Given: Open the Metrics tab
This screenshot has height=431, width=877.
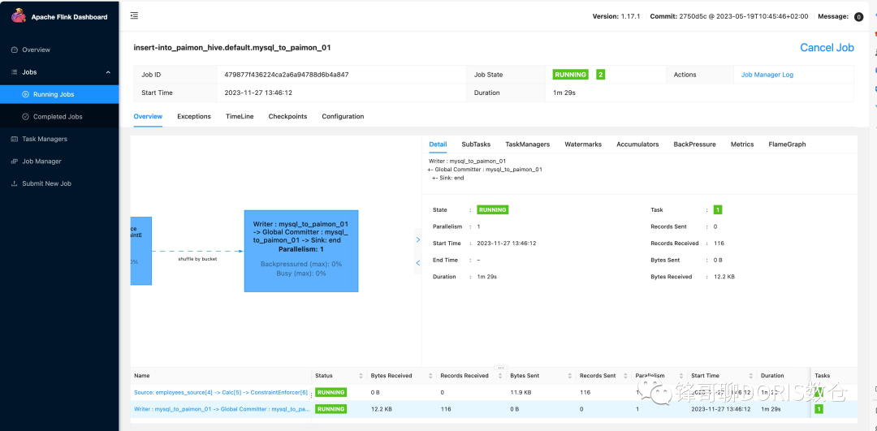Looking at the screenshot, I should pyautogui.click(x=742, y=144).
